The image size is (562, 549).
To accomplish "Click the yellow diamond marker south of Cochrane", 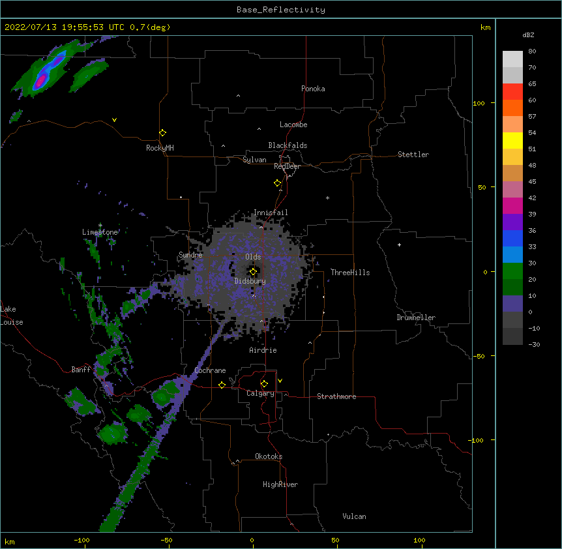I will click(x=222, y=385).
